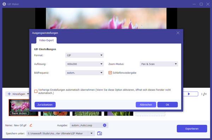The height and width of the screenshot is (140, 212).
Task: Edit GIF name with pencil icon
Action: tap(31, 125)
